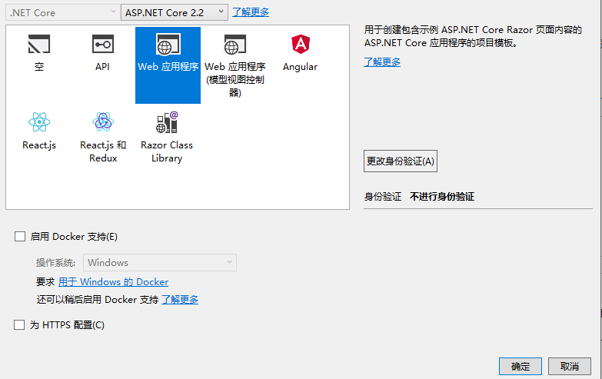This screenshot has width=602, height=379.
Task: Click the 身份验证 label
Action: [383, 197]
